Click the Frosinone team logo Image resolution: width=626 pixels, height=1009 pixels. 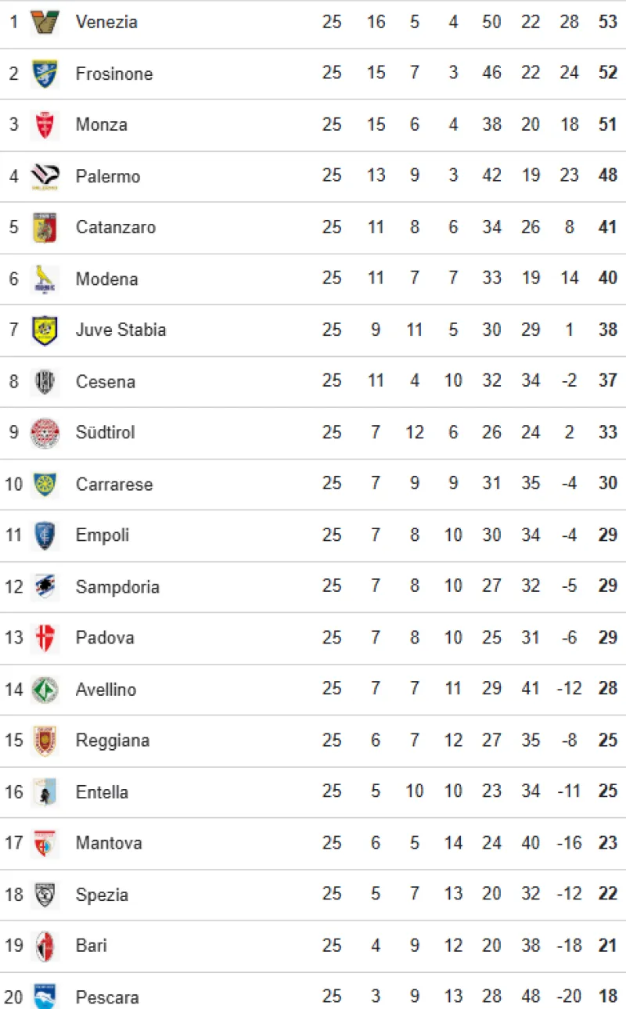(x=45, y=74)
